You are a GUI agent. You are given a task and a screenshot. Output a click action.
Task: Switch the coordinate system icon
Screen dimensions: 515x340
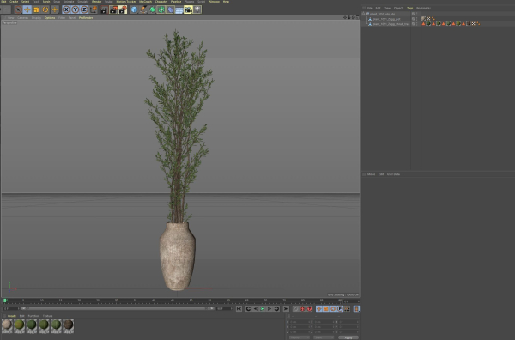(x=94, y=9)
